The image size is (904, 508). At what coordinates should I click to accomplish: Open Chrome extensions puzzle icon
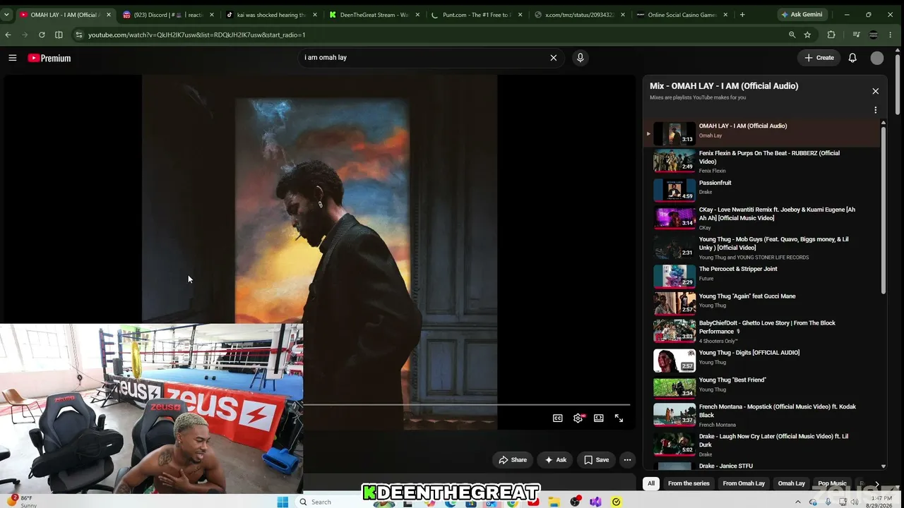tap(831, 35)
